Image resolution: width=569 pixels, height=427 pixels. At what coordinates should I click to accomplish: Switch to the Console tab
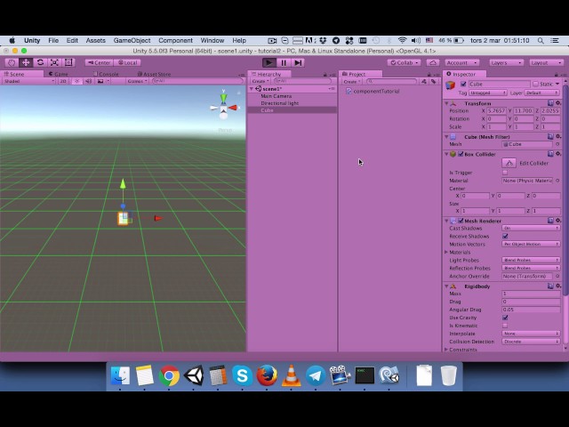pos(106,74)
